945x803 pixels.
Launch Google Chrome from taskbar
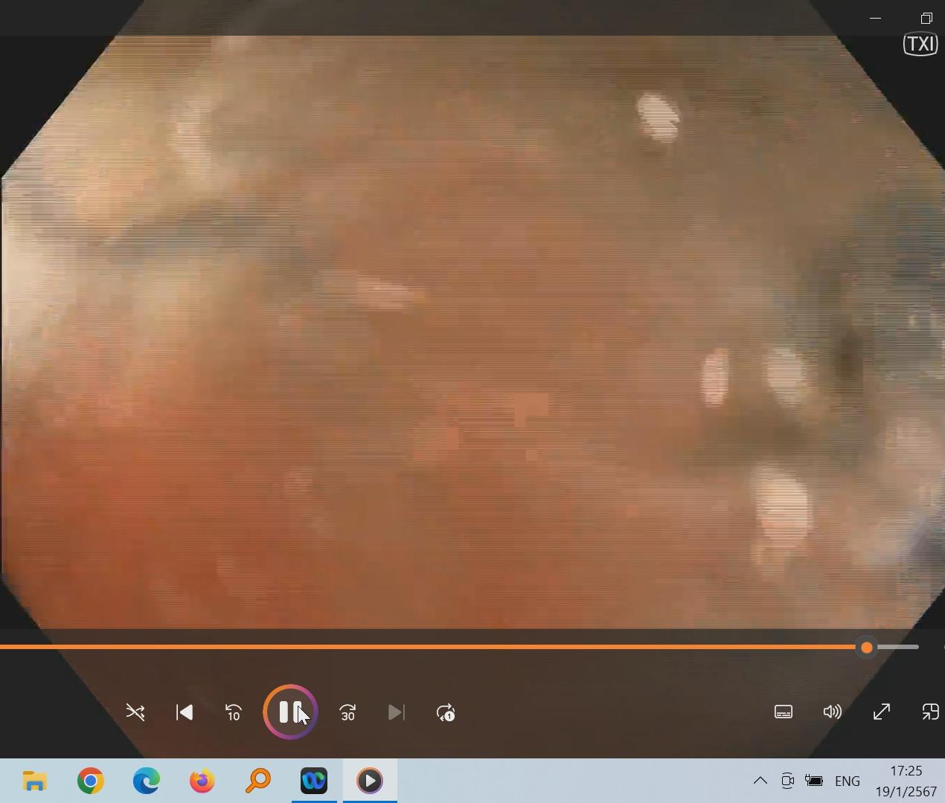(x=91, y=781)
